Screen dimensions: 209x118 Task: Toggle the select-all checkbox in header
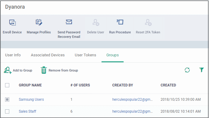click(x=7, y=85)
